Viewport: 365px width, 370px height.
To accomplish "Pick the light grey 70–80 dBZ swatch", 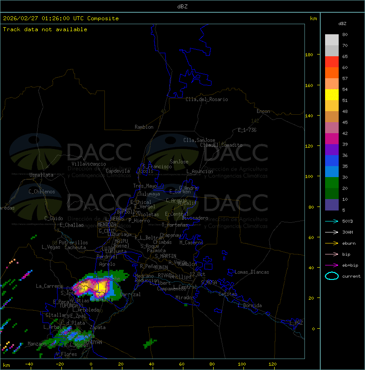I will tap(332, 40).
